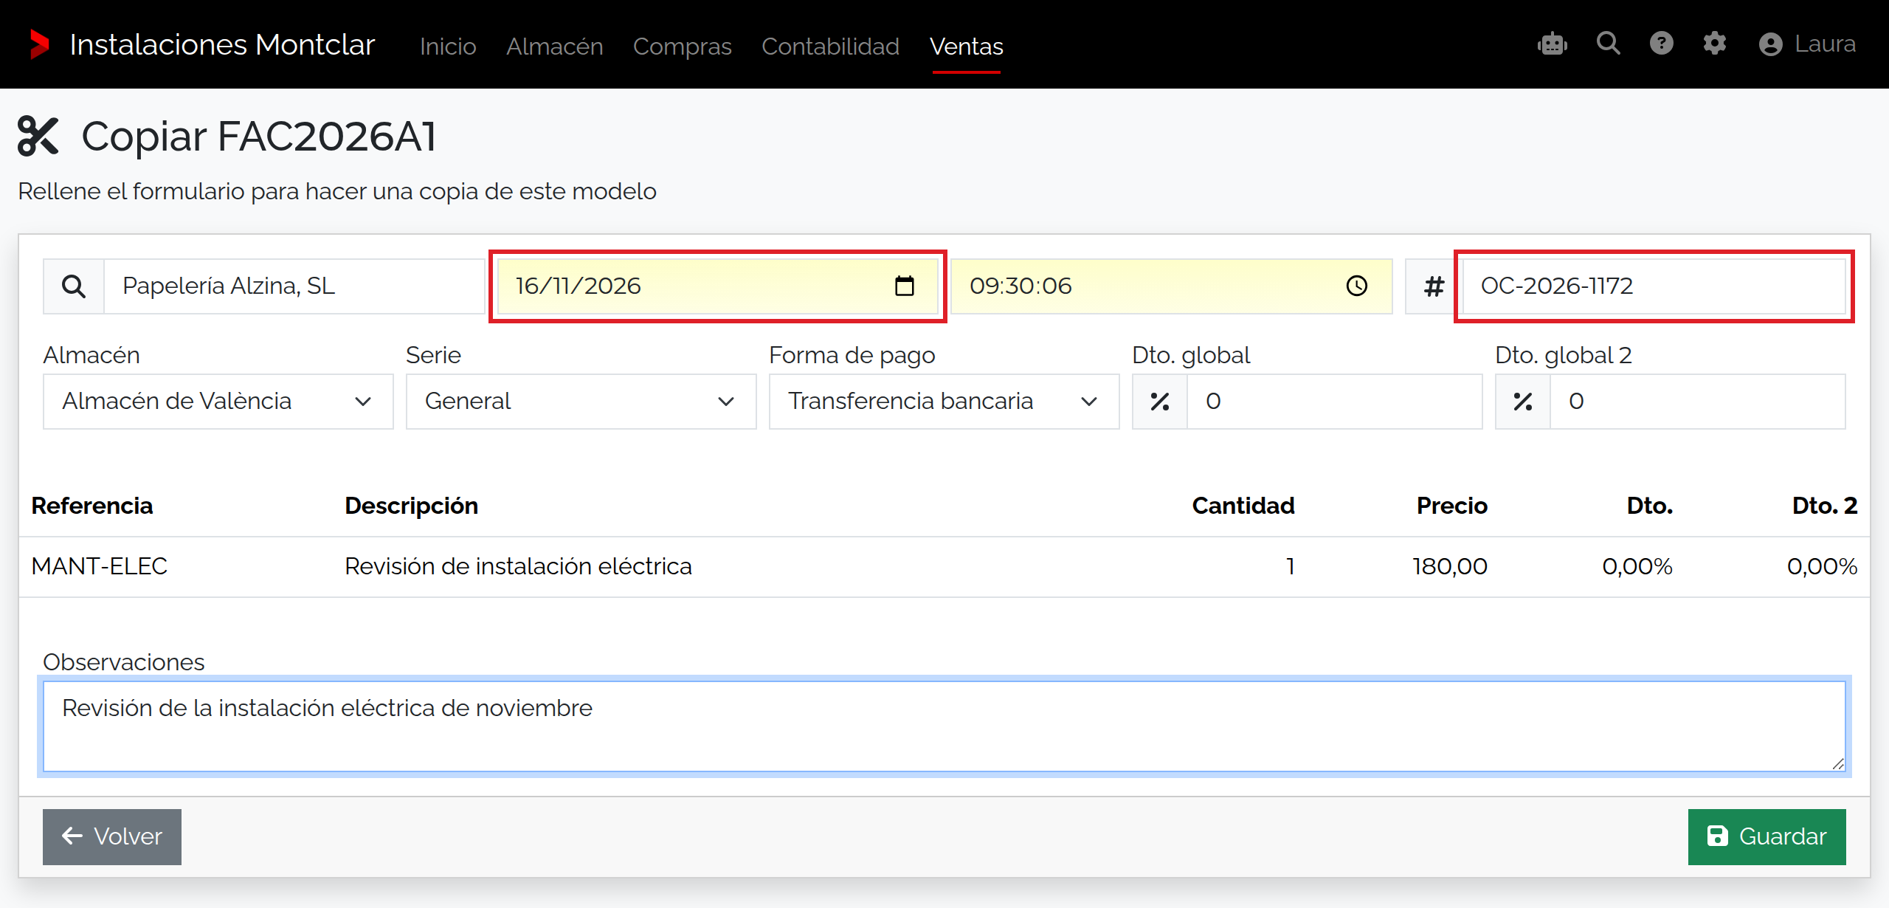The image size is (1889, 908).
Task: Click the time field 09:30:06
Action: (x=1172, y=286)
